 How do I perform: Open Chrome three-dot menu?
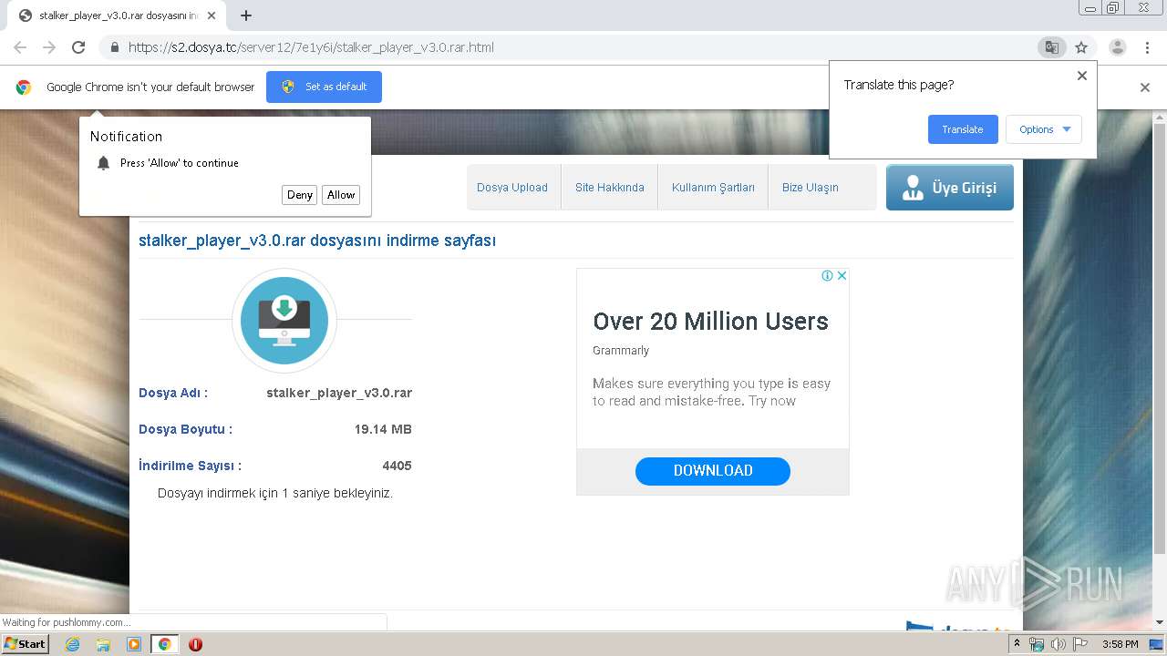coord(1147,47)
